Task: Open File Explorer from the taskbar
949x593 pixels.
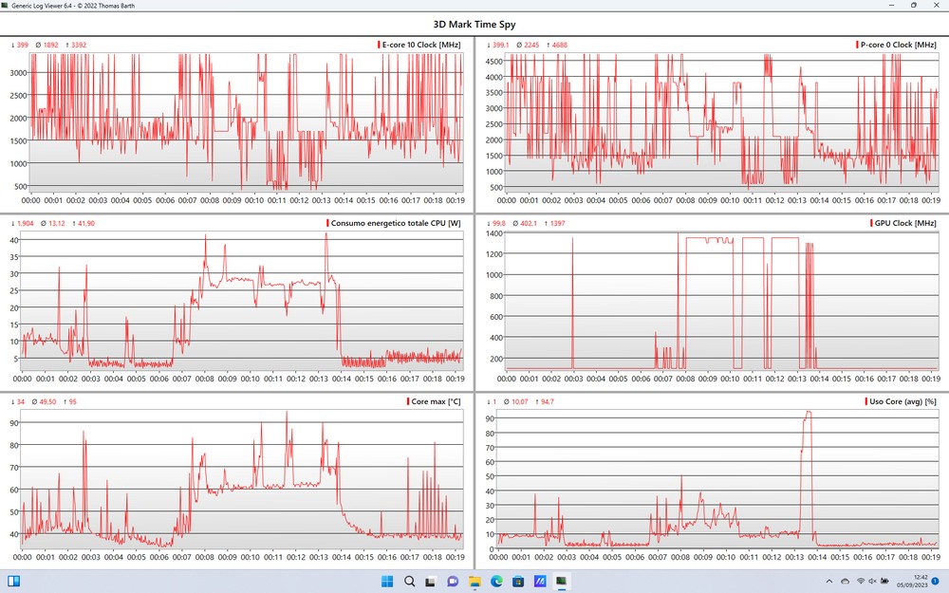Action: [474, 582]
